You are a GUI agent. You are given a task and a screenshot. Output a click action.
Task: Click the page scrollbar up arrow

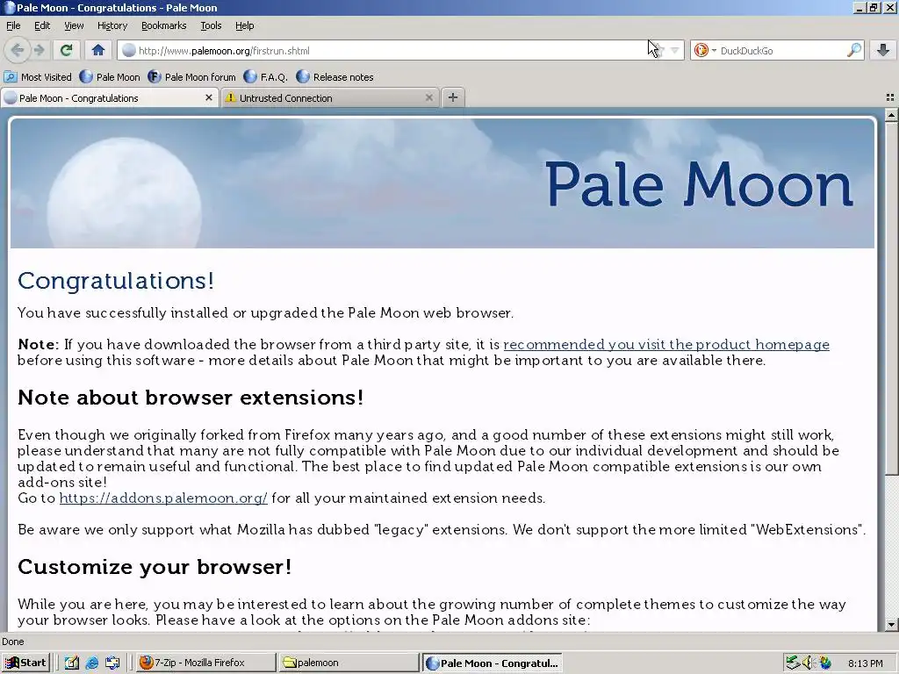pos(891,115)
